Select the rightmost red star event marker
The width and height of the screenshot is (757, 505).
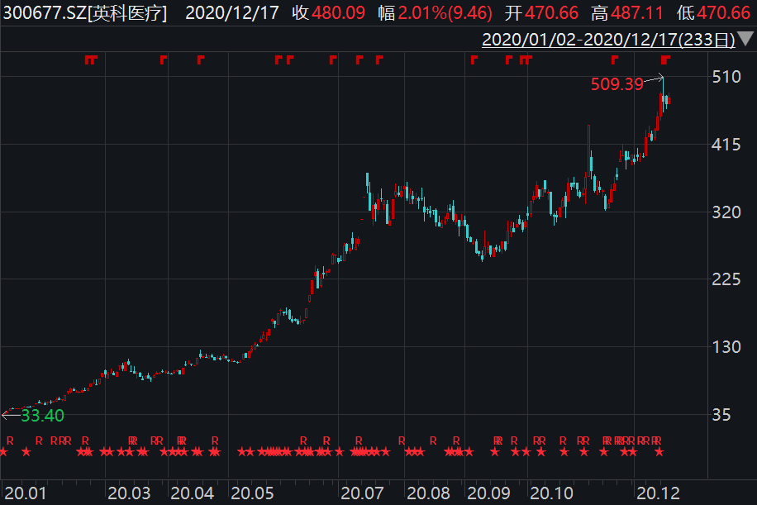[x=659, y=451]
